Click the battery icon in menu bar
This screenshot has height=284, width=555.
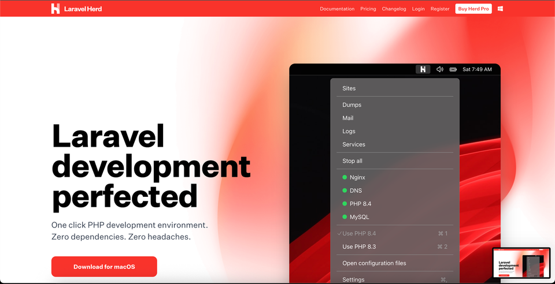point(453,69)
